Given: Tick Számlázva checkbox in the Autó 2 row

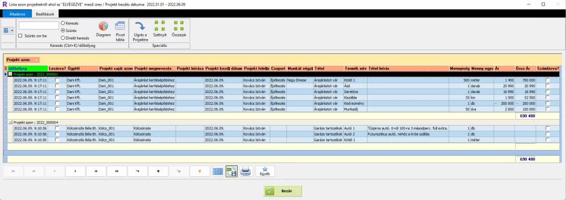Looking at the screenshot, I should [548, 134].
